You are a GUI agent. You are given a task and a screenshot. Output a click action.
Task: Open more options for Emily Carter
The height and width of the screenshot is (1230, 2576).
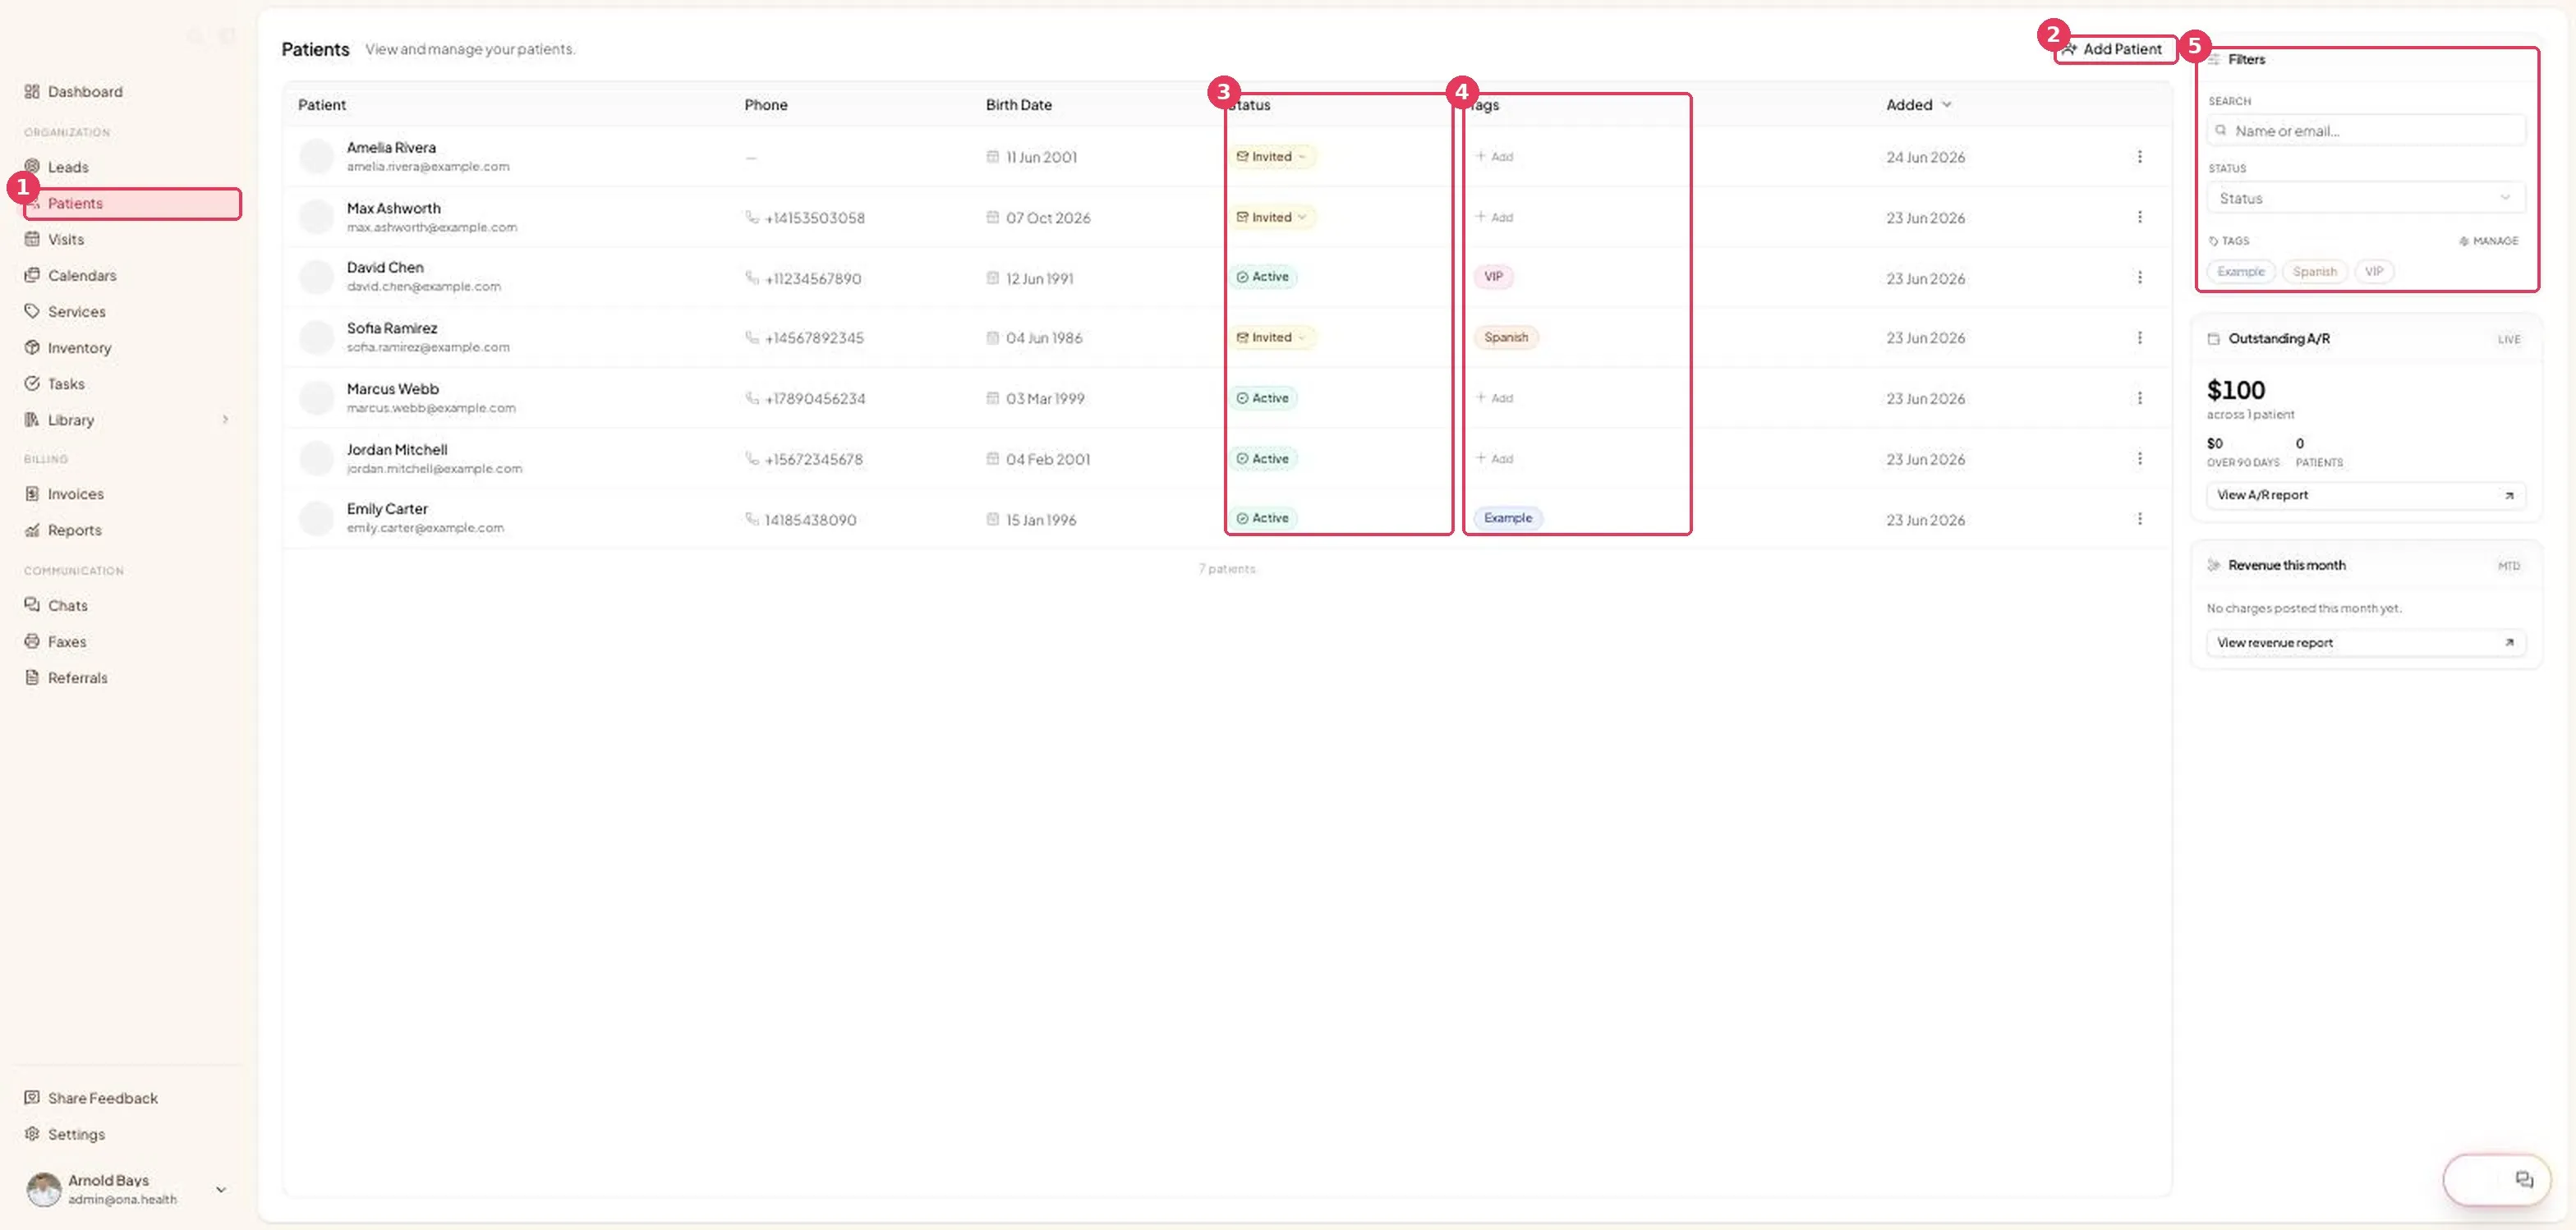click(2139, 519)
